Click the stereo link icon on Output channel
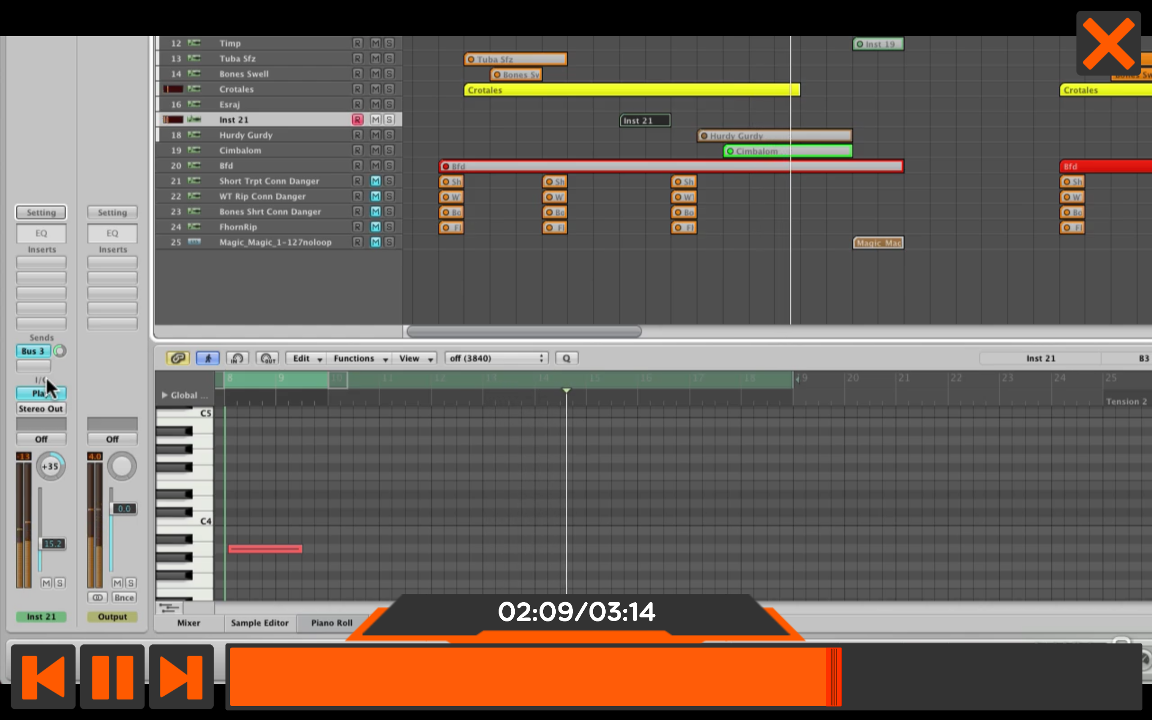This screenshot has width=1152, height=720. pyautogui.click(x=98, y=597)
